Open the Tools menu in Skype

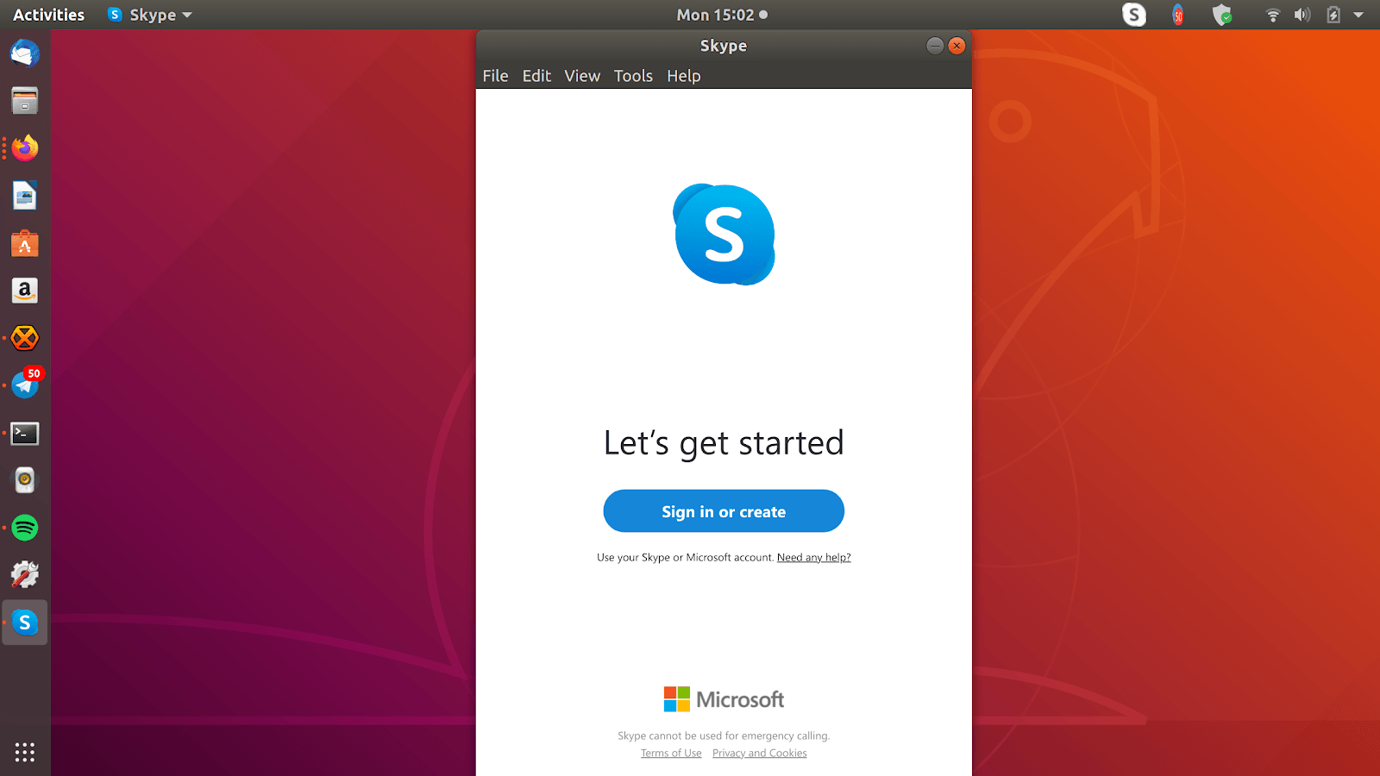pos(633,76)
